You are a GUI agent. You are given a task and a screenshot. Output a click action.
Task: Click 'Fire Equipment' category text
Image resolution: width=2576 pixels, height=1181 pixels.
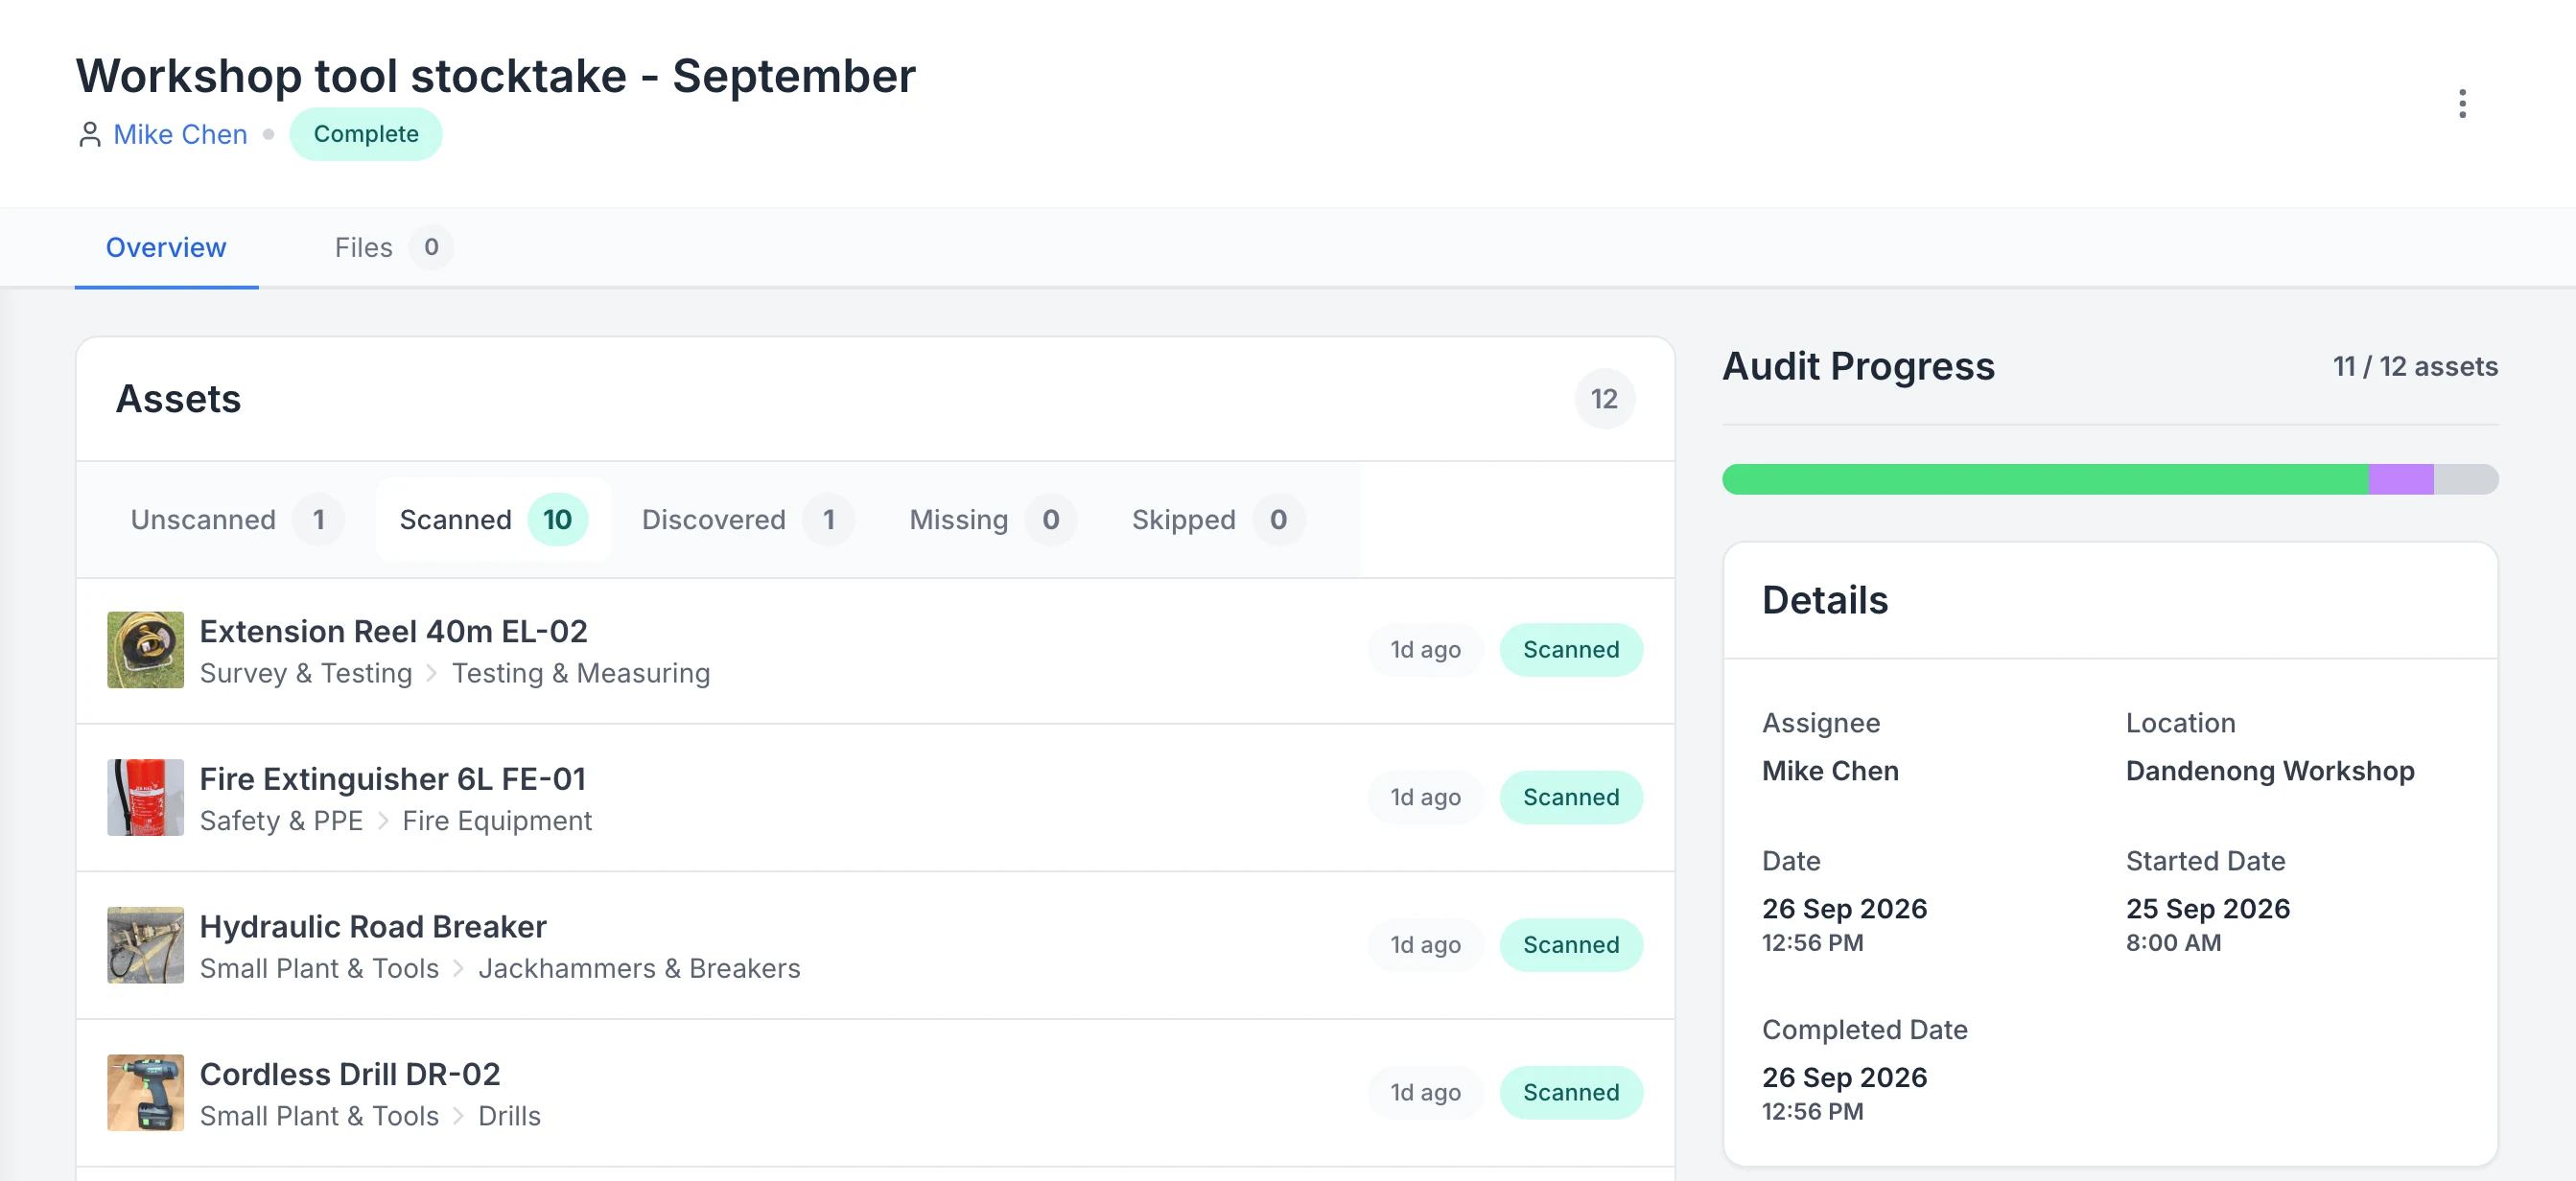(497, 822)
